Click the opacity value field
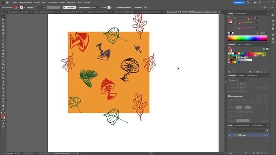The image size is (276, 155). 95,7
